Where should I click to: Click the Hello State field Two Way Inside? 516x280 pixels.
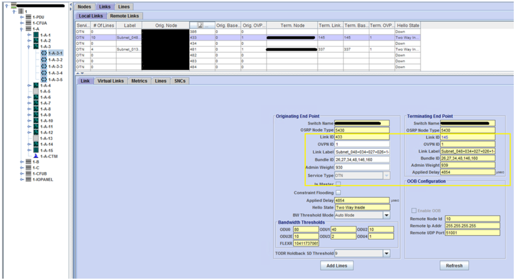tap(362, 207)
